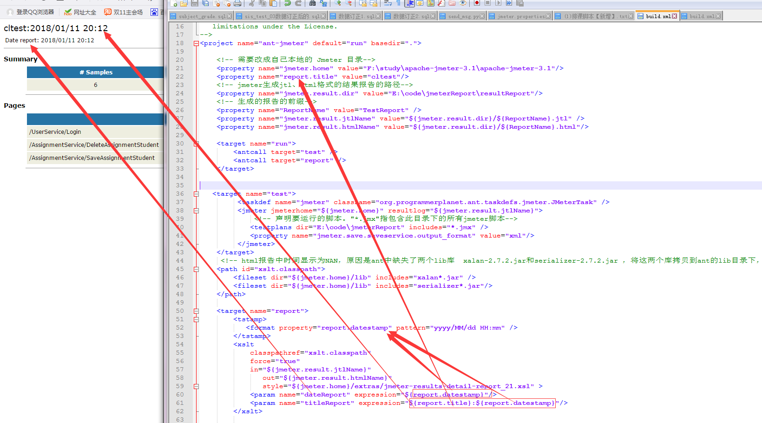Open 登录QQ浏览器 login in browser bar
This screenshot has height=423, width=762.
[31, 12]
